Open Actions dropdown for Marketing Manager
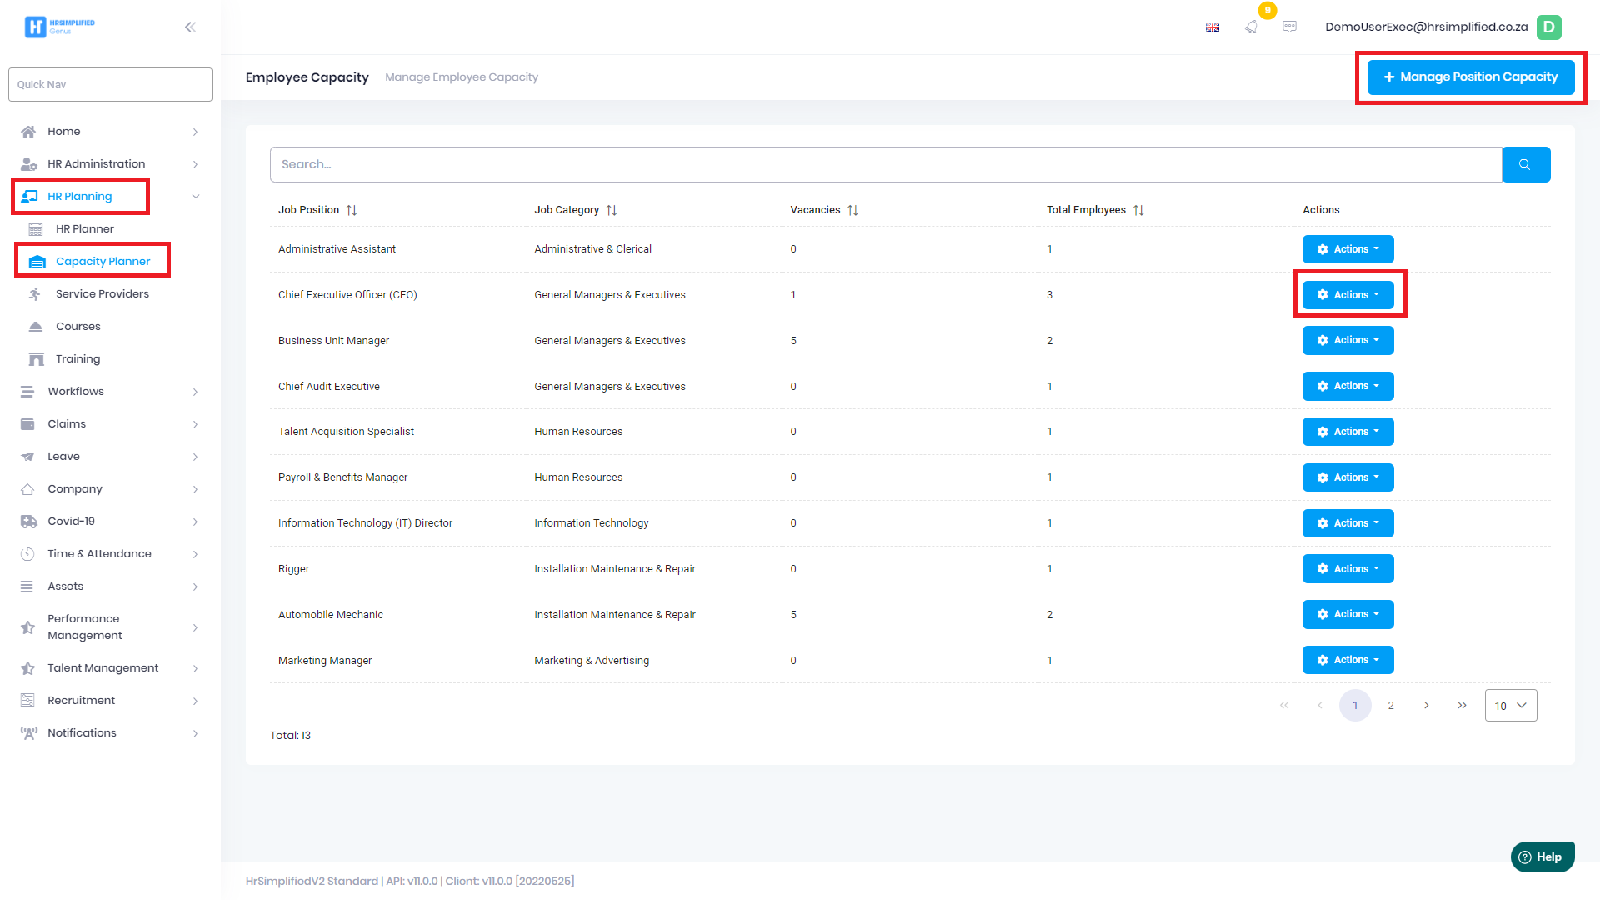 1347,660
